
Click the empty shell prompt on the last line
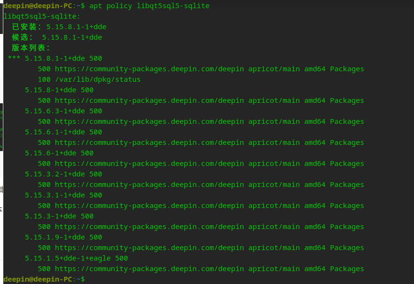[44, 279]
